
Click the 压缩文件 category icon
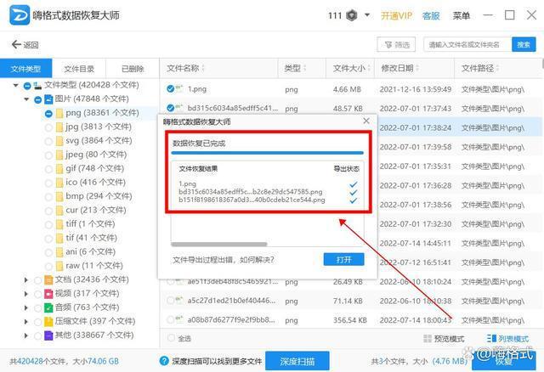point(48,321)
